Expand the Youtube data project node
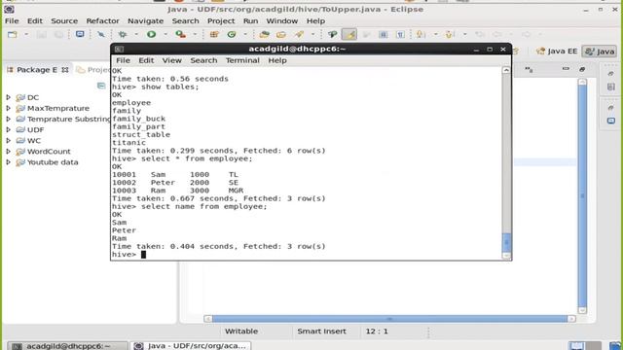Screen dimensions: 623x350 [x=9, y=162]
